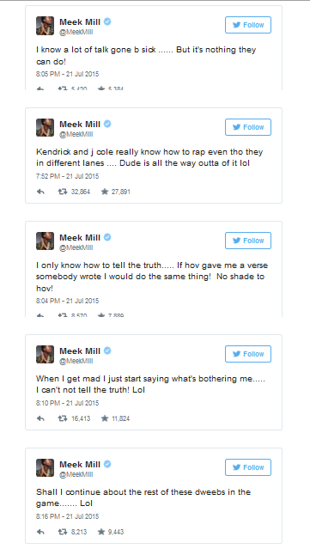Viewport: 310px width, 555px height.
Task: Favorite the tweet with 11,824 stars
Action: pyautogui.click(x=105, y=418)
